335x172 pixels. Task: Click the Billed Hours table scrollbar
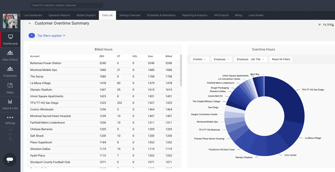pos(181,70)
